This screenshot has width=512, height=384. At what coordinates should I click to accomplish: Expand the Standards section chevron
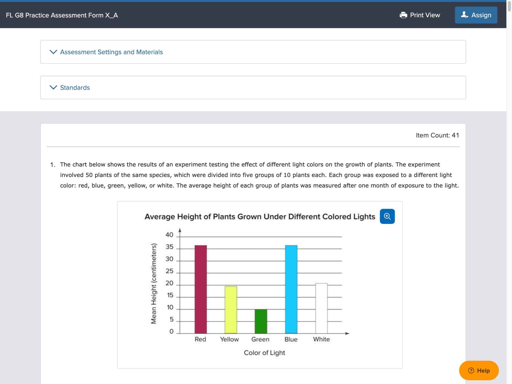click(x=53, y=88)
